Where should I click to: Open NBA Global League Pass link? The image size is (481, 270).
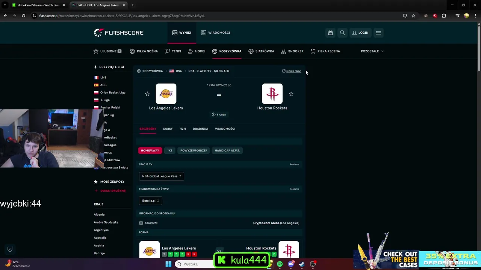coord(162,176)
